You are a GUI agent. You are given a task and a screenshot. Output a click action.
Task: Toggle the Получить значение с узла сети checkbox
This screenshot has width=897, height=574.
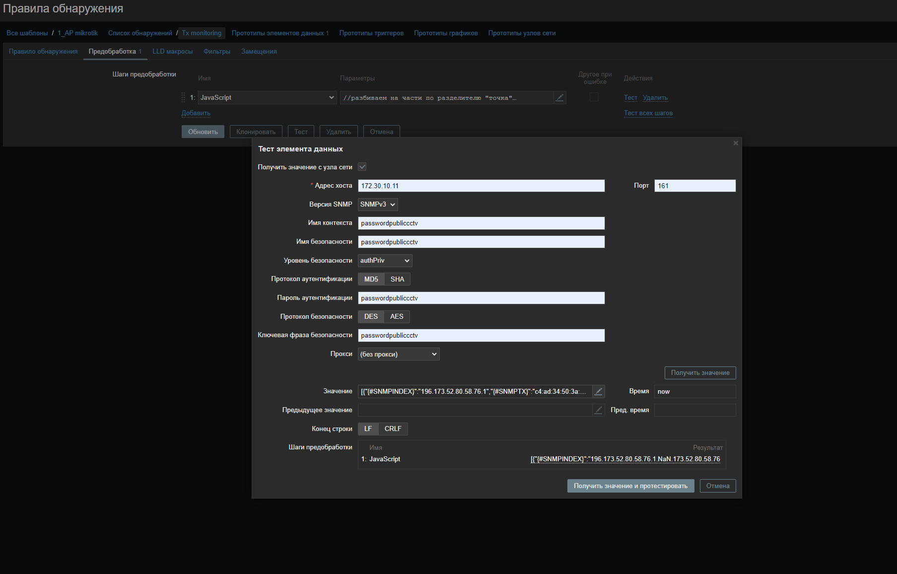click(x=362, y=167)
